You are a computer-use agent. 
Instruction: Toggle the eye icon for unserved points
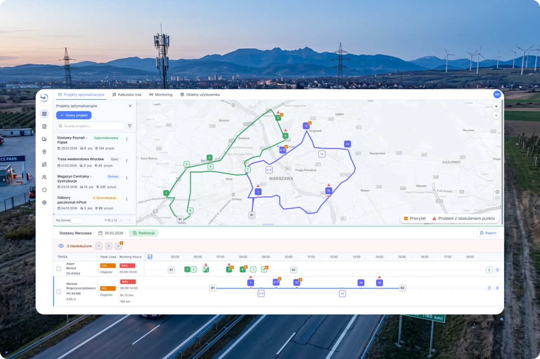(x=61, y=246)
